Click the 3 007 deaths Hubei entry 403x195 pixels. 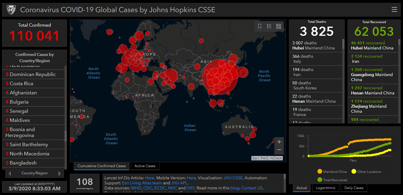pyautogui.click(x=316, y=46)
